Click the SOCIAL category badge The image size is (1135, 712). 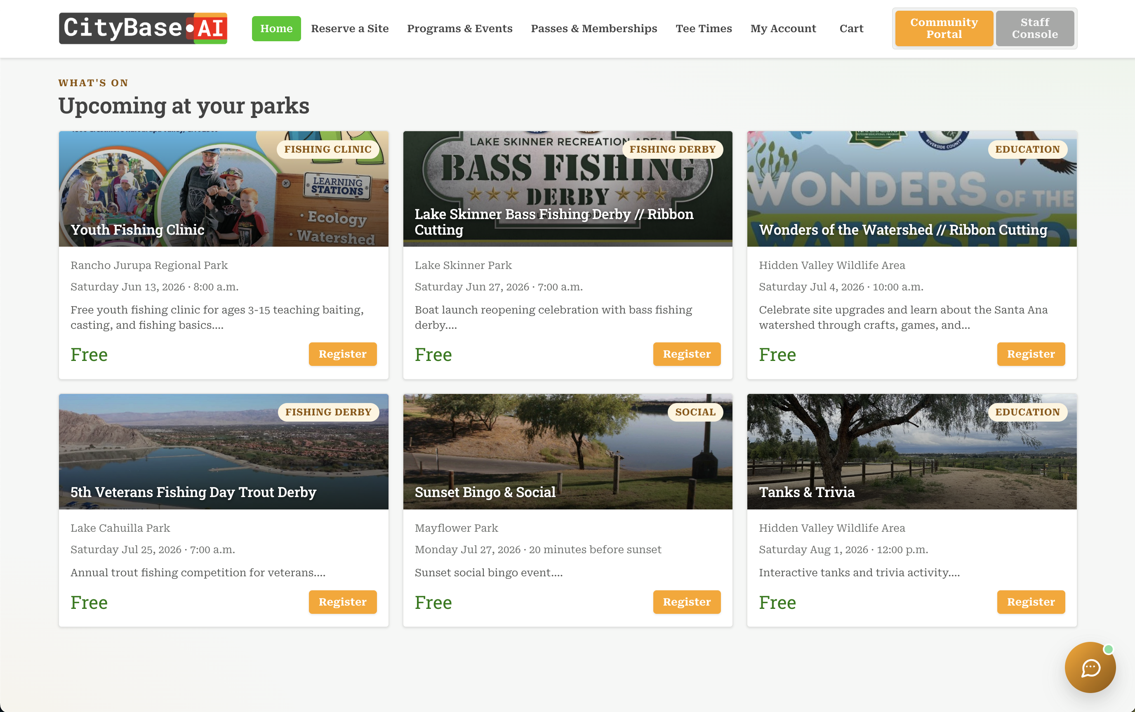click(x=695, y=412)
